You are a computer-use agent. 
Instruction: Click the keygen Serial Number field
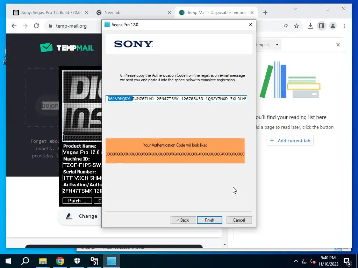[x=82, y=178]
